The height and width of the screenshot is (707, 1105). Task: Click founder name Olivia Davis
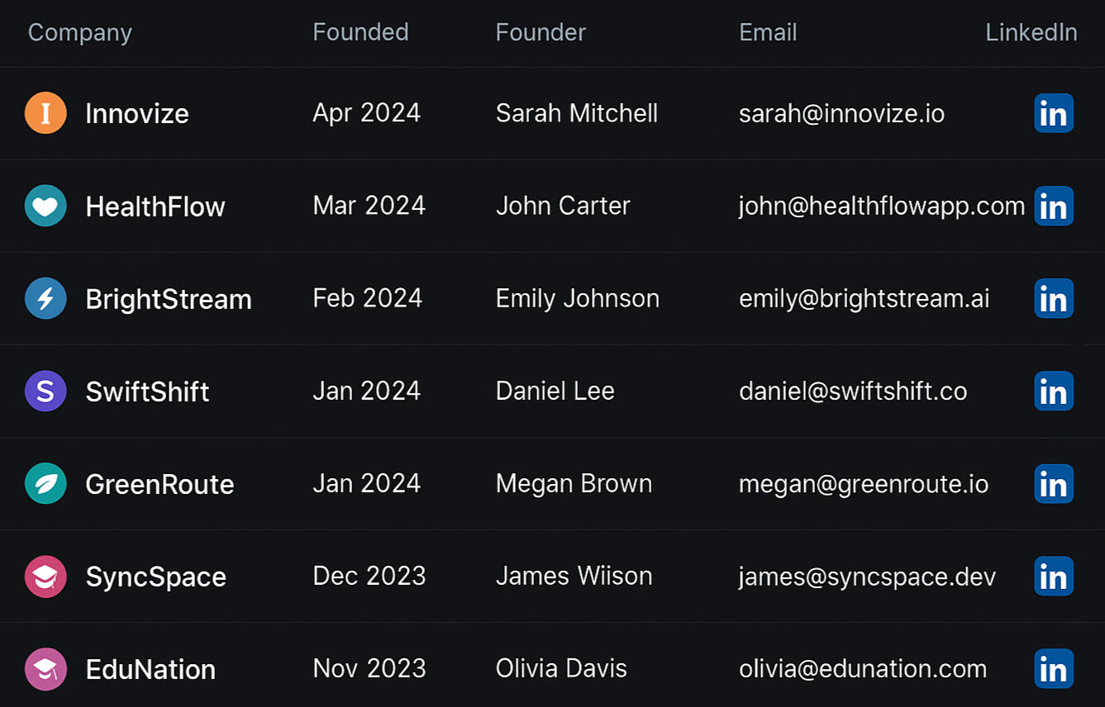point(561,668)
